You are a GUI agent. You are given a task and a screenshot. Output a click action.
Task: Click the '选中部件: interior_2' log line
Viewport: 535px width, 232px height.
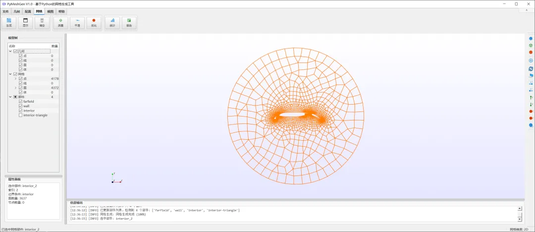[x=102, y=218]
